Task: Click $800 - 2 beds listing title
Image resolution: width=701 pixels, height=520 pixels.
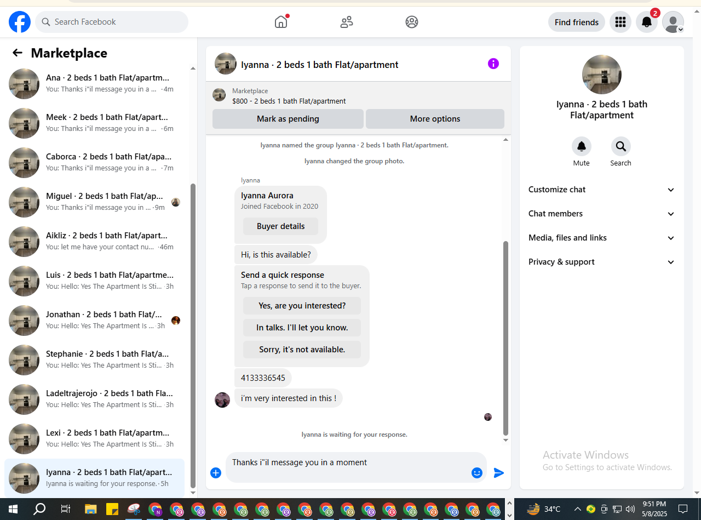Action: click(289, 101)
